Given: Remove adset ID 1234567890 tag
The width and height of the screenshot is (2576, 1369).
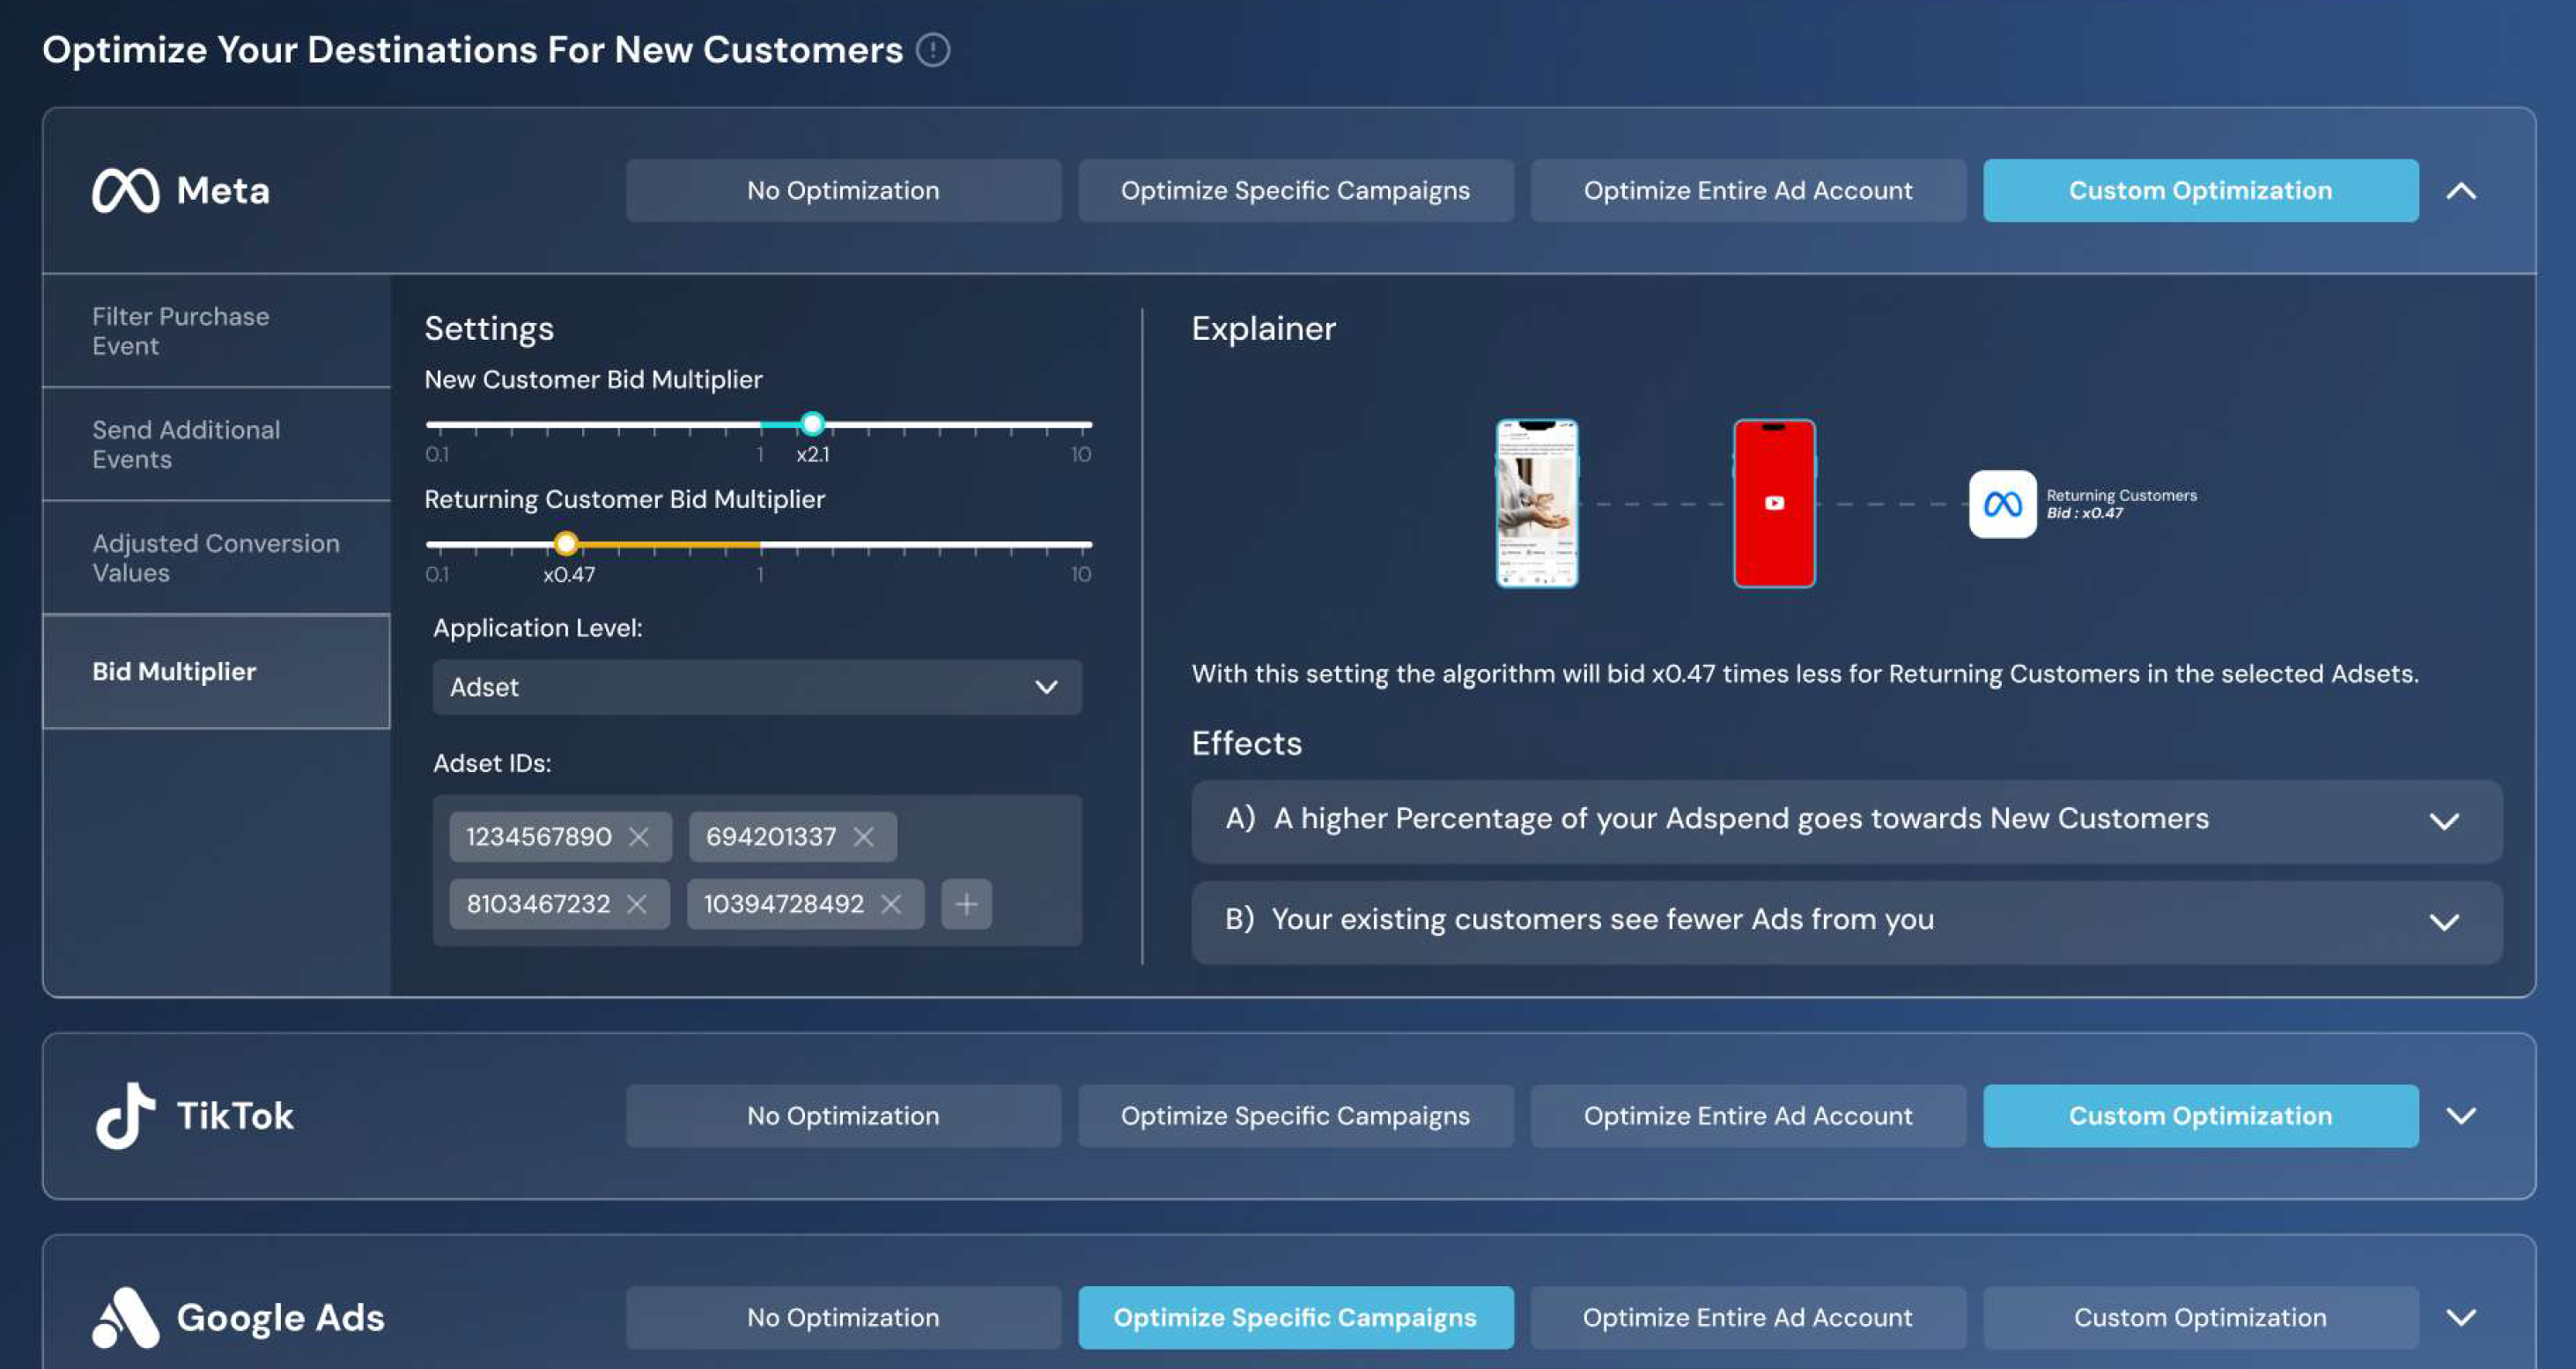Looking at the screenshot, I should pyautogui.click(x=639, y=837).
